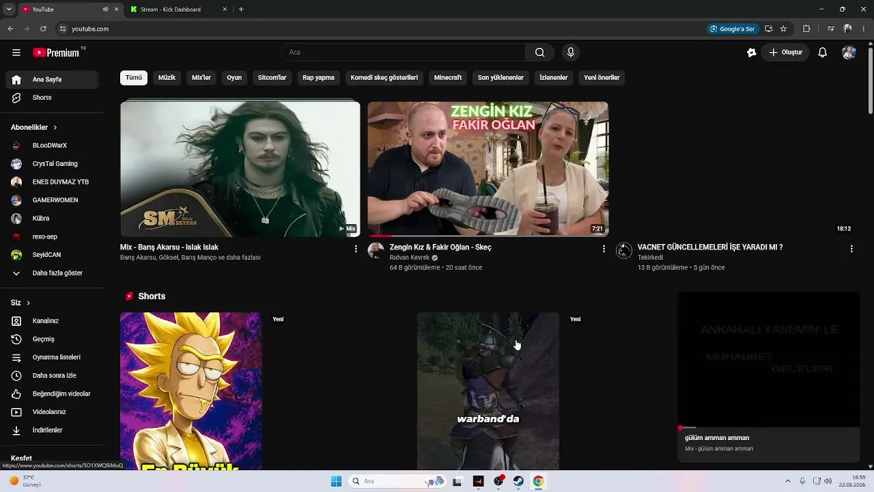Open Geçmiş watch history
The image size is (874, 492).
[52, 339]
